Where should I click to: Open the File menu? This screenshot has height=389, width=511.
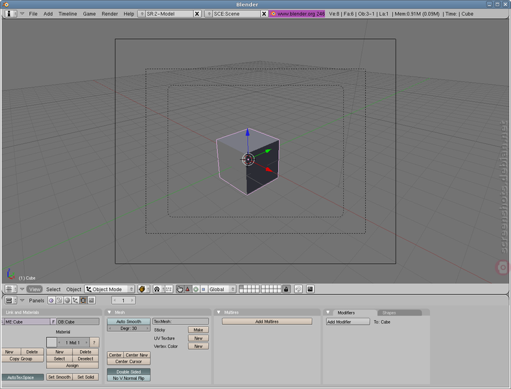[33, 14]
